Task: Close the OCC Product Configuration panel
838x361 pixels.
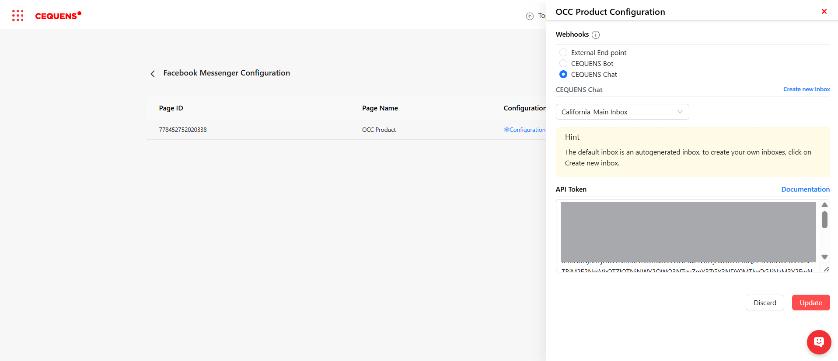Action: 824,11
